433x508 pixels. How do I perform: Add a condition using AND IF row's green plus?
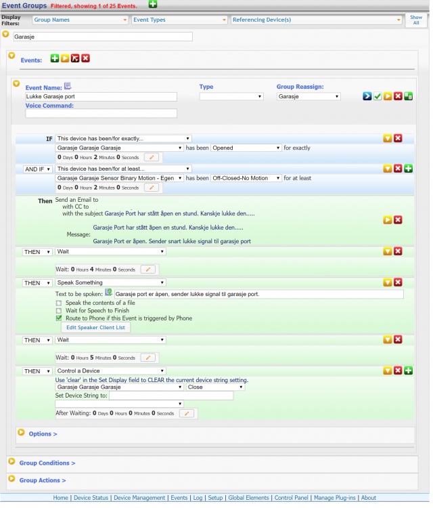[x=409, y=169]
